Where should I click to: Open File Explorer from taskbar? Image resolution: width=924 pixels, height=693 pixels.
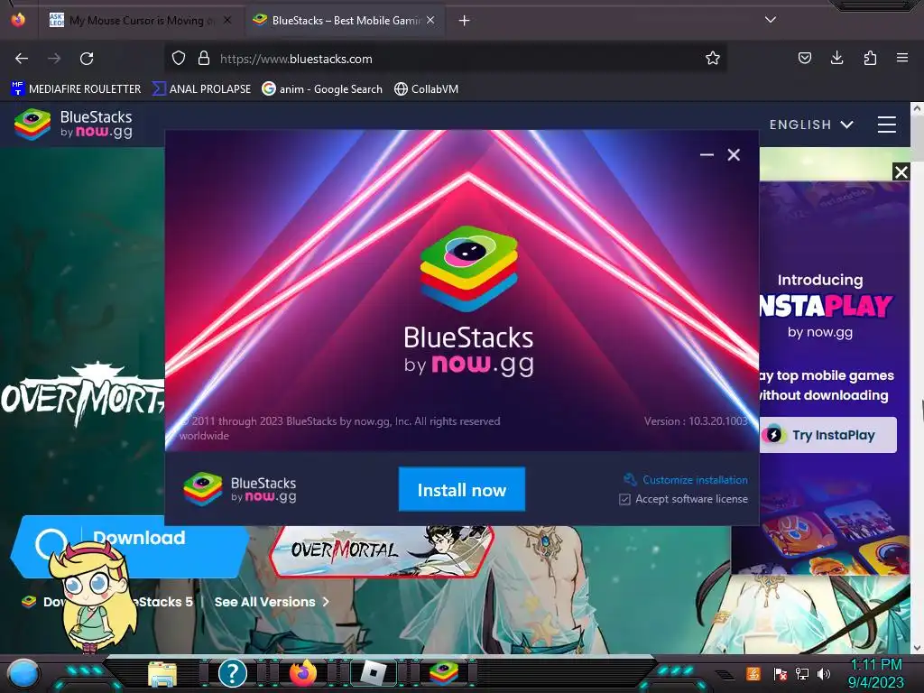click(162, 673)
